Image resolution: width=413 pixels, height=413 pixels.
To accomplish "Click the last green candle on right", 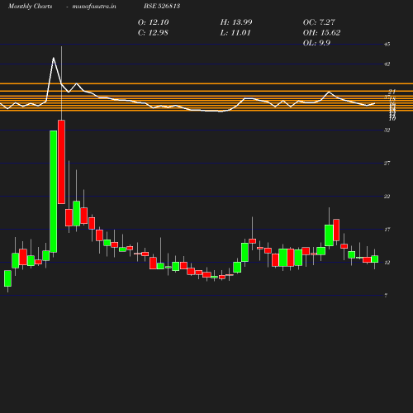I will click(375, 259).
